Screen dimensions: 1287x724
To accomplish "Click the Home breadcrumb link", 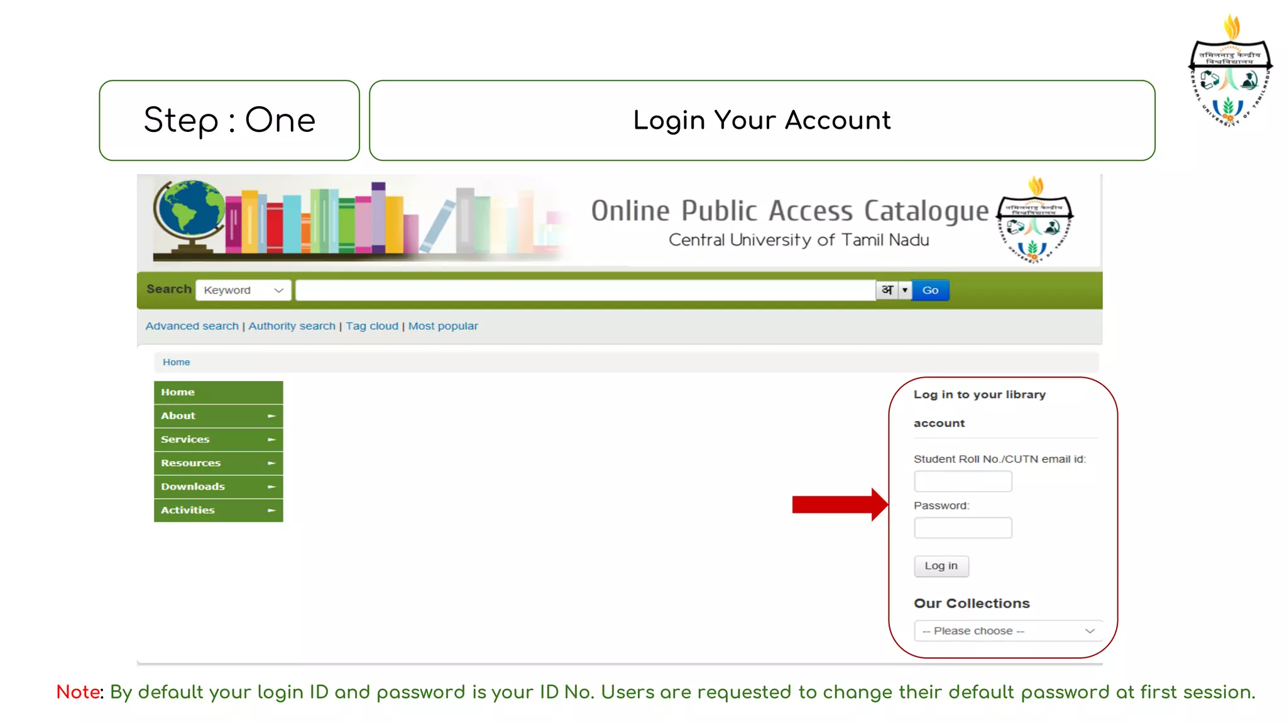I will (176, 362).
